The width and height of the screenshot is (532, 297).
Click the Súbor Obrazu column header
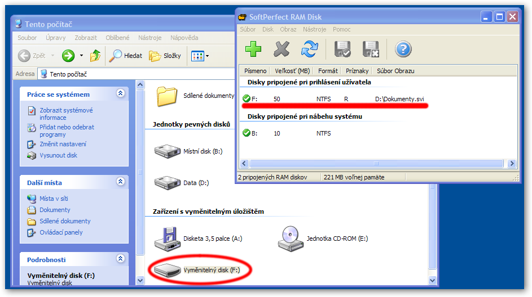(395, 71)
